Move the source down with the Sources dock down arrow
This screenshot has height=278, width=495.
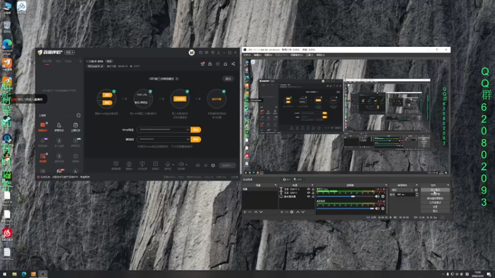pos(303,212)
